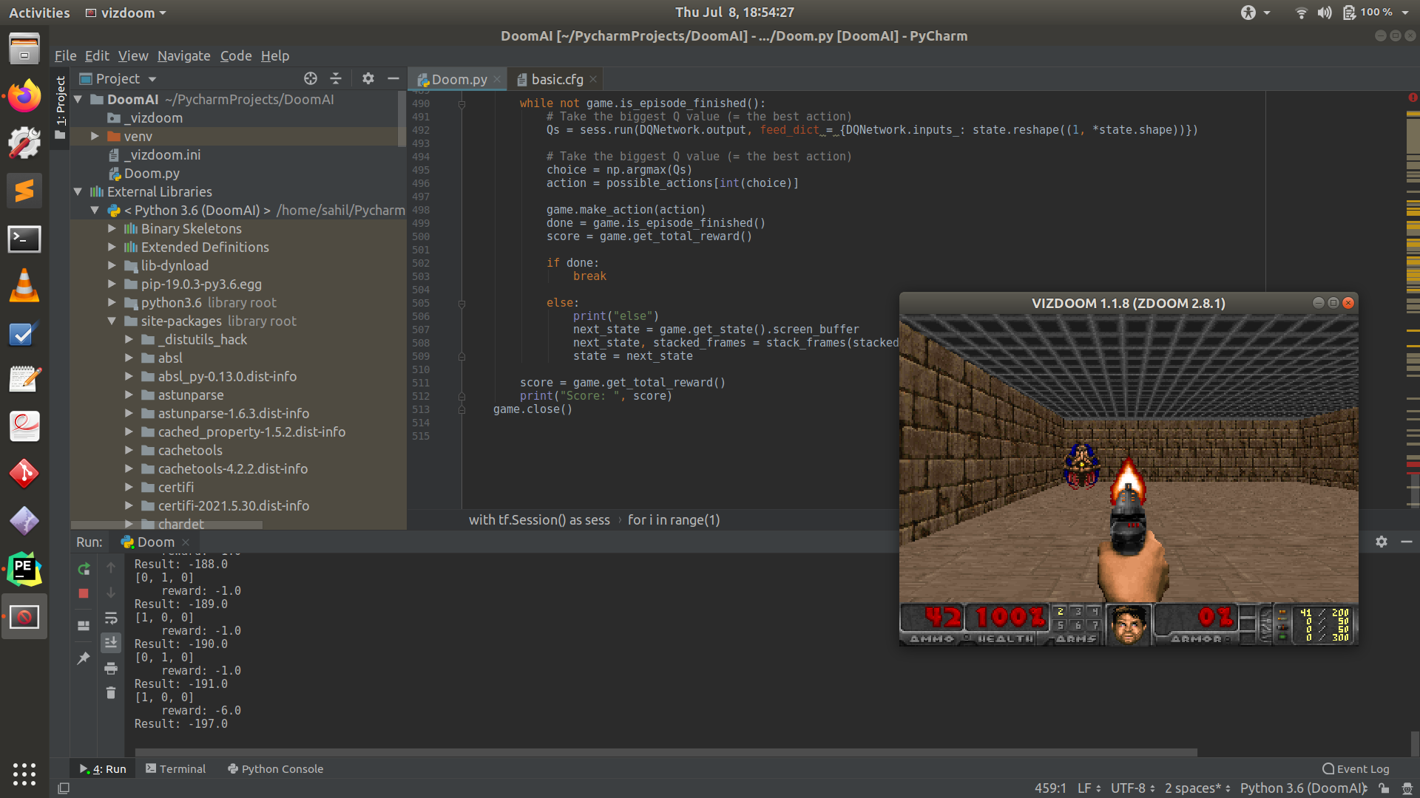The width and height of the screenshot is (1420, 798).
Task: Open VLC media player from dock
Action: tap(24, 286)
